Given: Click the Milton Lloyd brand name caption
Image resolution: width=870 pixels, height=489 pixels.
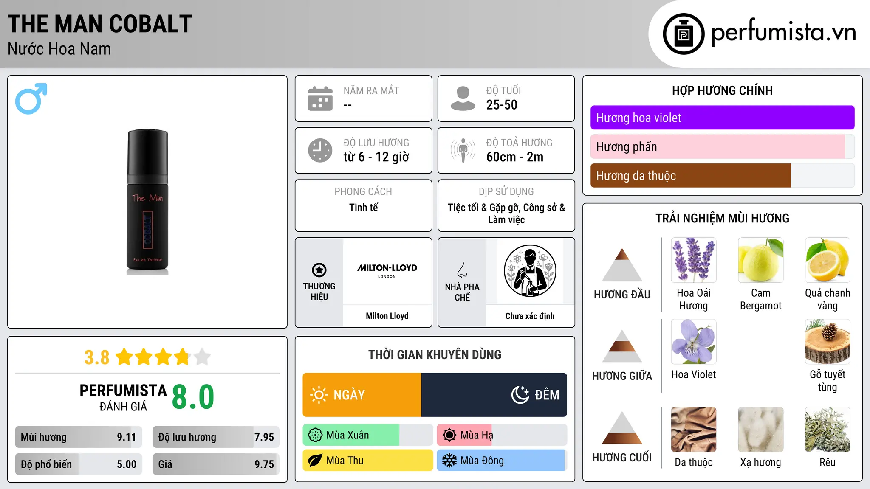Looking at the screenshot, I should coord(387,316).
